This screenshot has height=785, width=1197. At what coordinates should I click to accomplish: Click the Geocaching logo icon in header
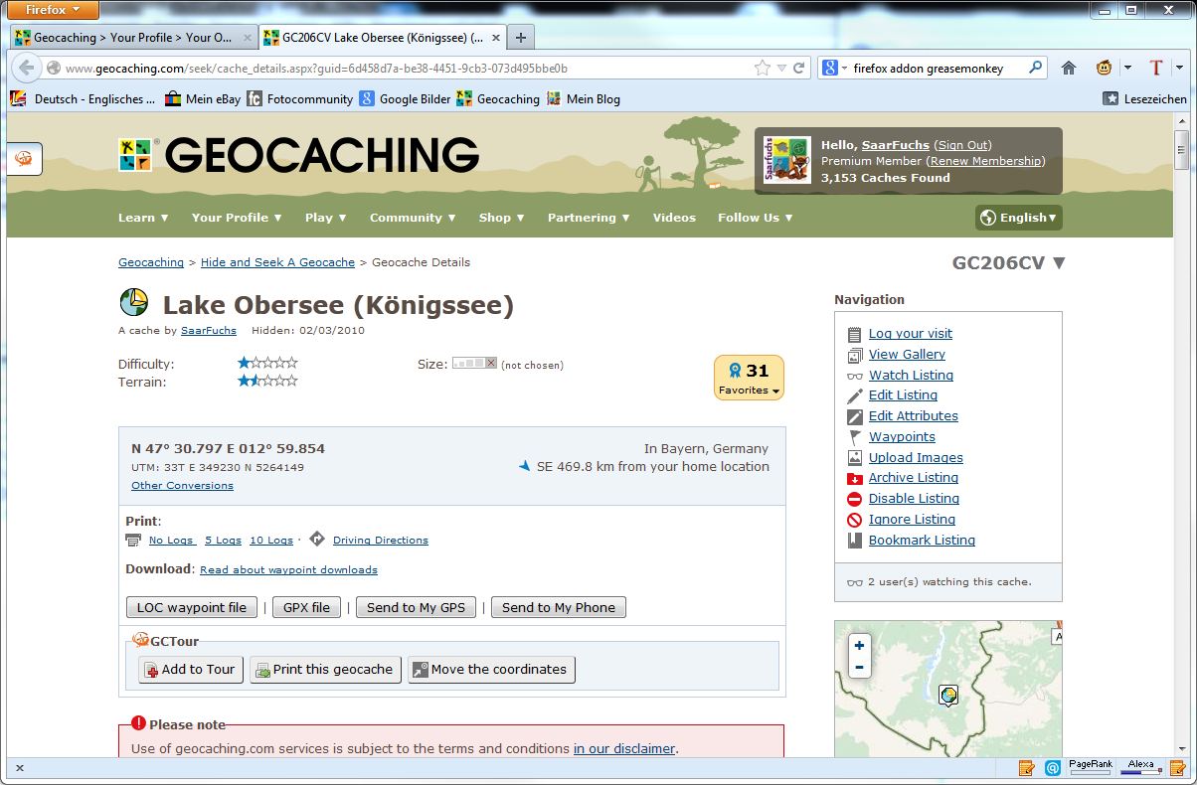(x=134, y=155)
